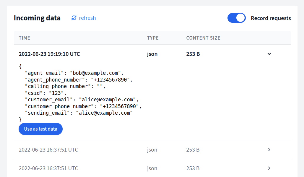Click the refresh arrows icon
The height and width of the screenshot is (177, 304).
click(74, 18)
